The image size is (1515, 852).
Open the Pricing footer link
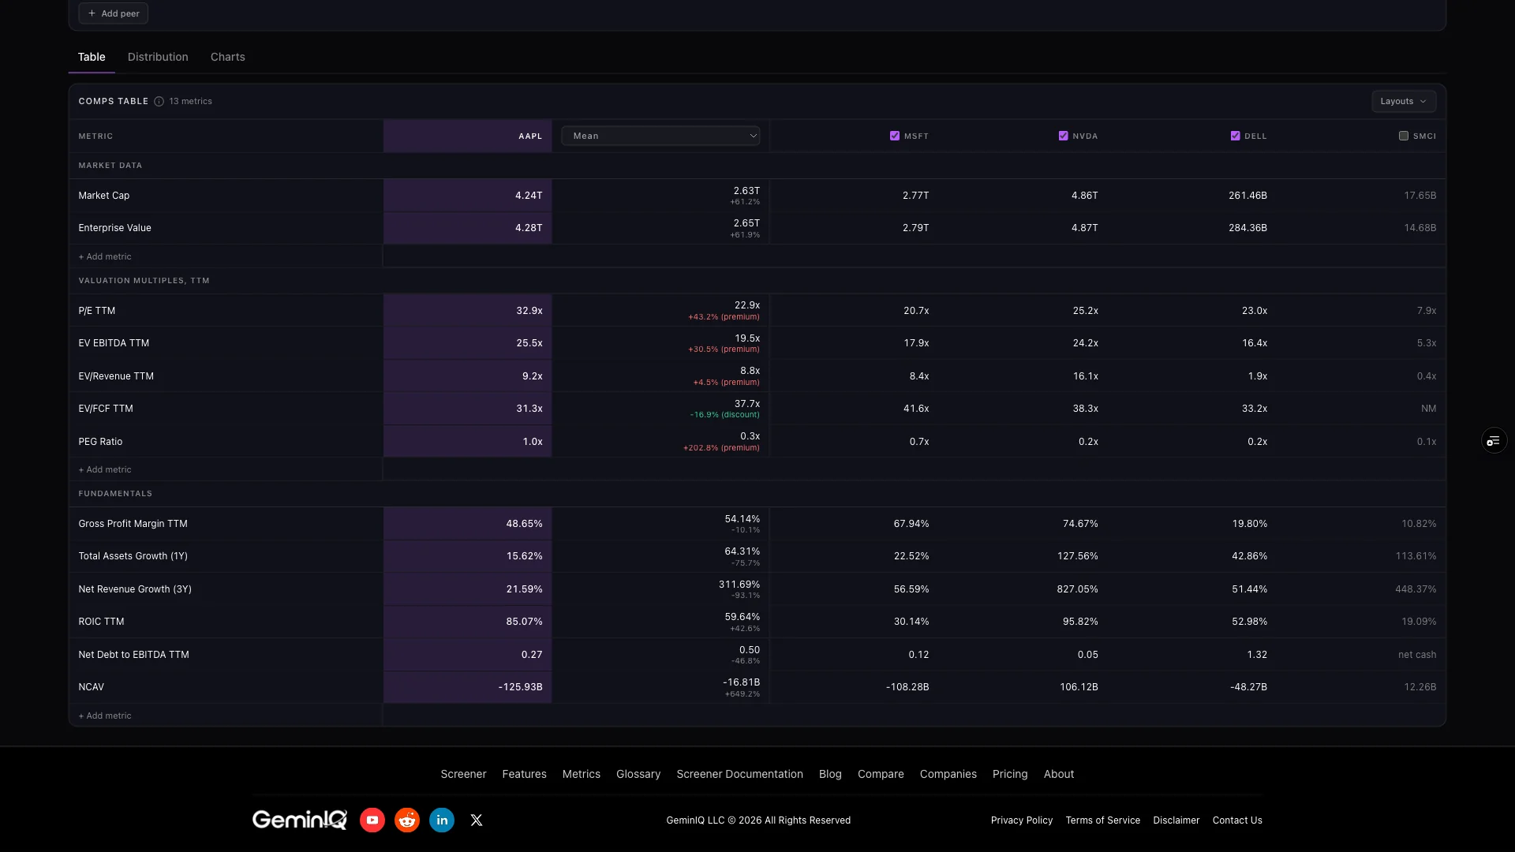click(x=1010, y=774)
